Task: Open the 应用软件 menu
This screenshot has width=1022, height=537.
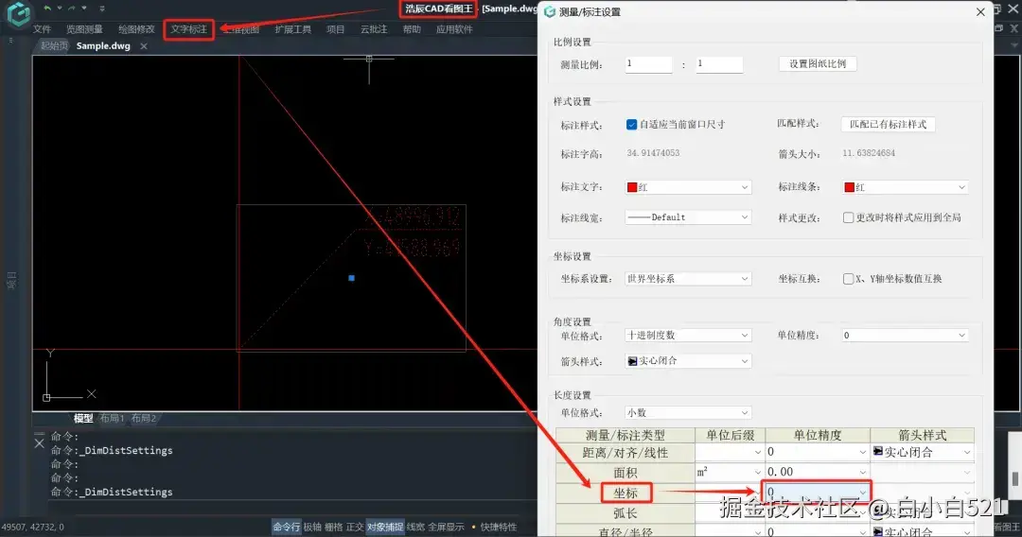Action: pos(454,29)
